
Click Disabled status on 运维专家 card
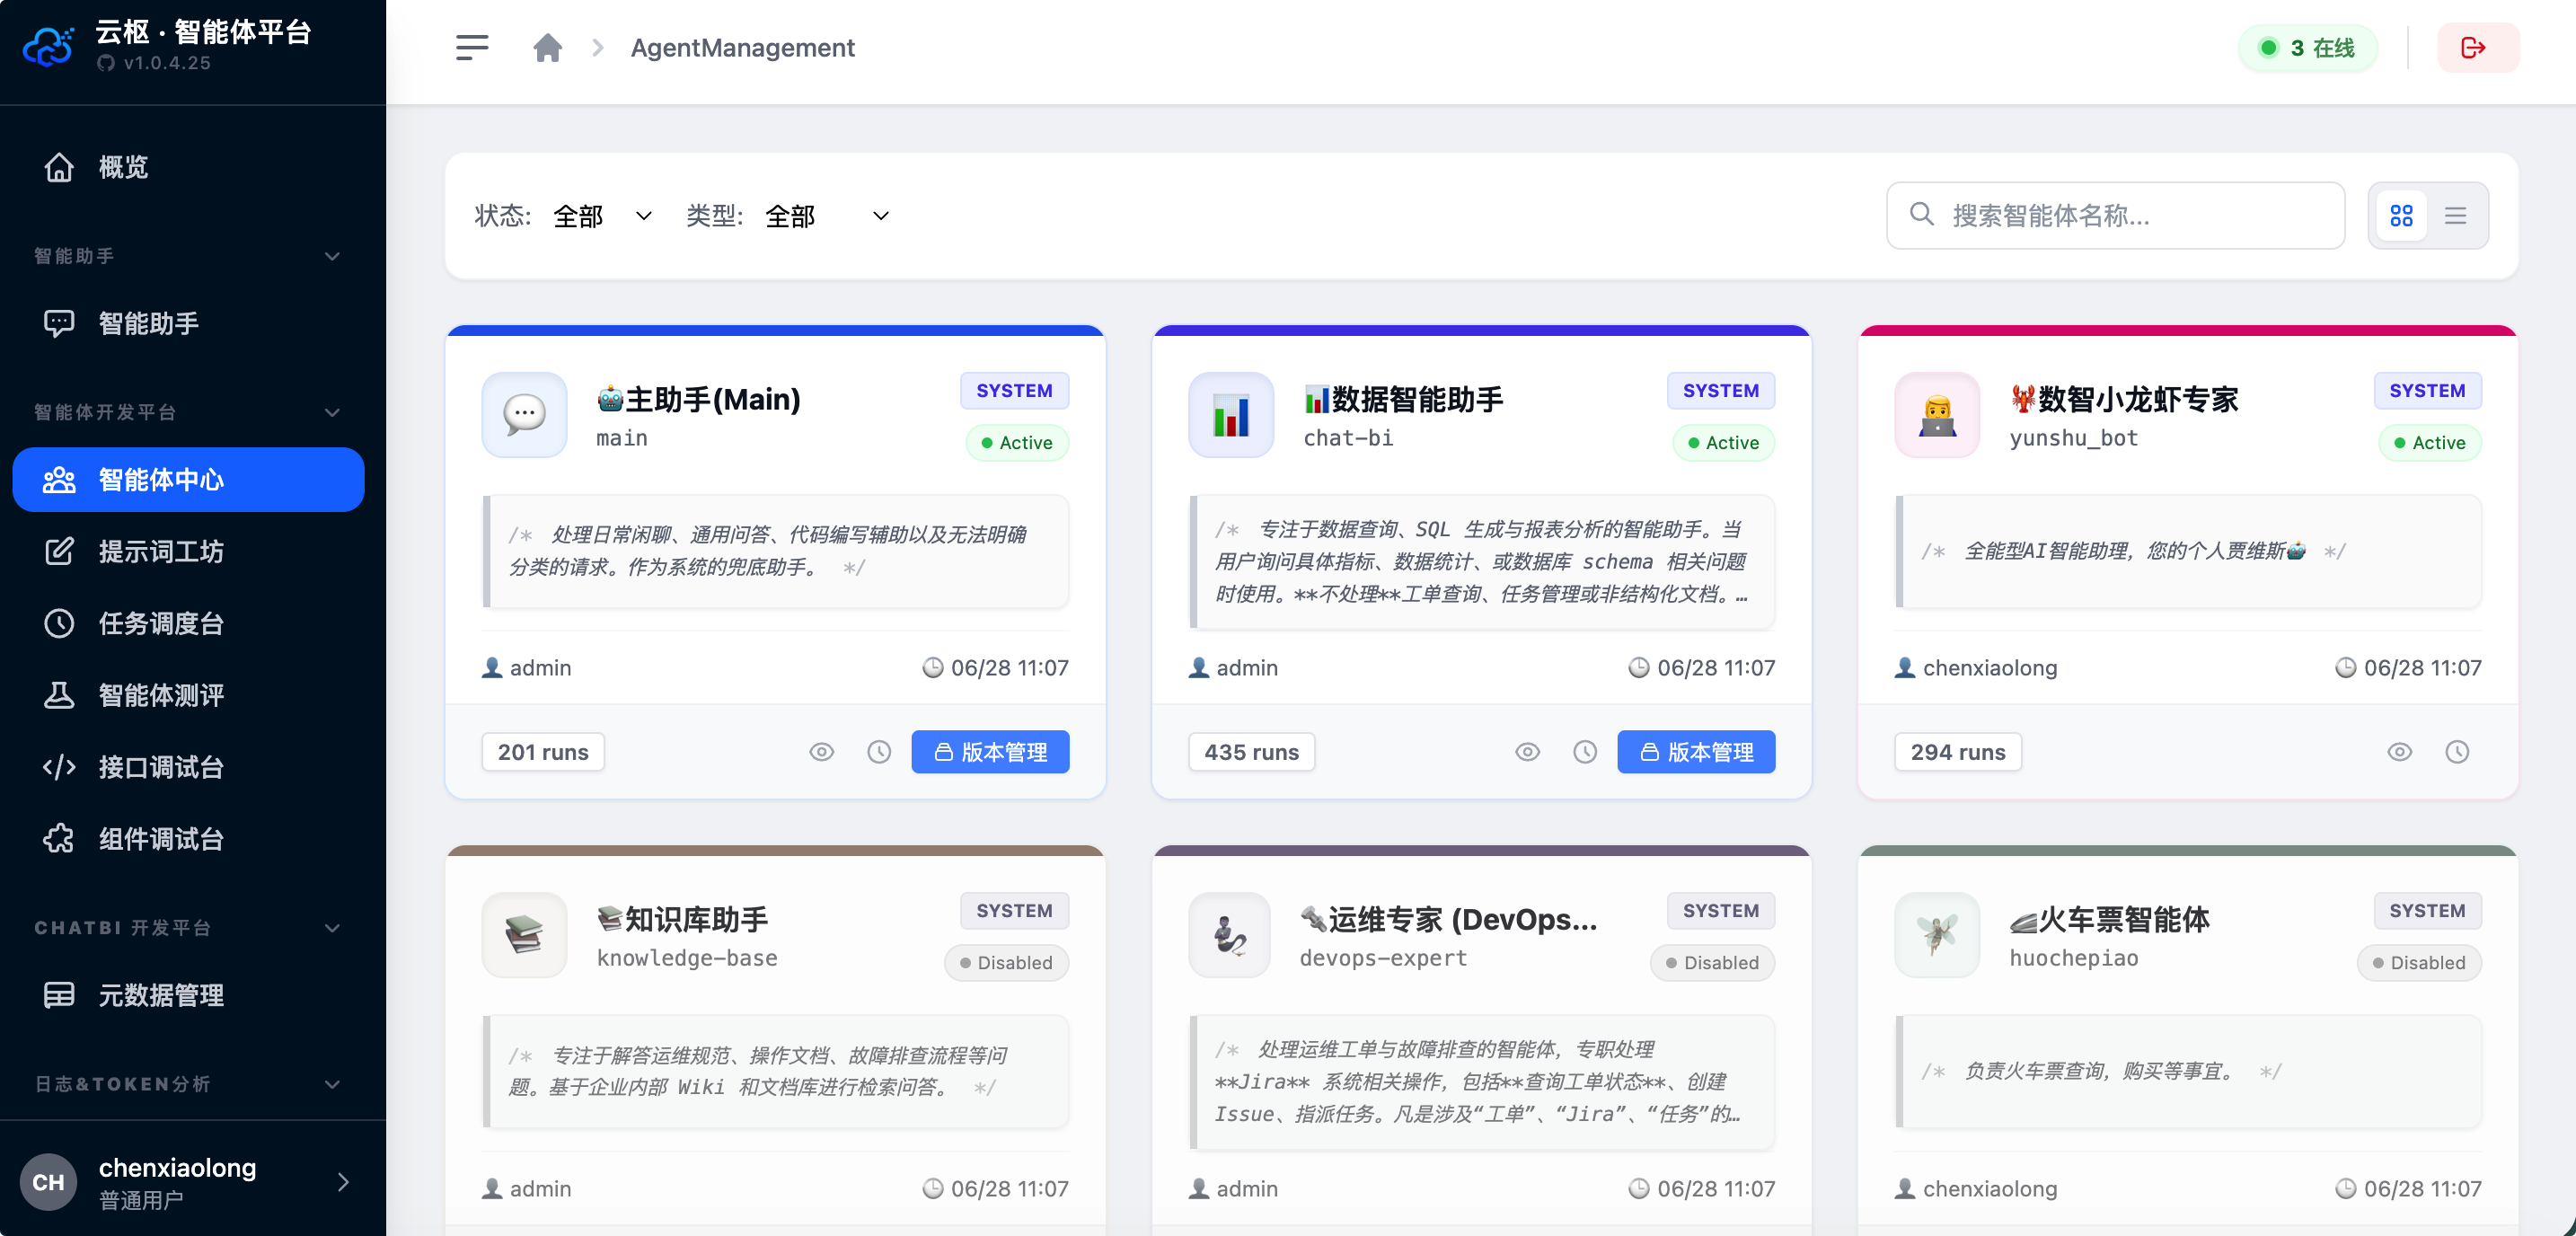tap(1712, 962)
